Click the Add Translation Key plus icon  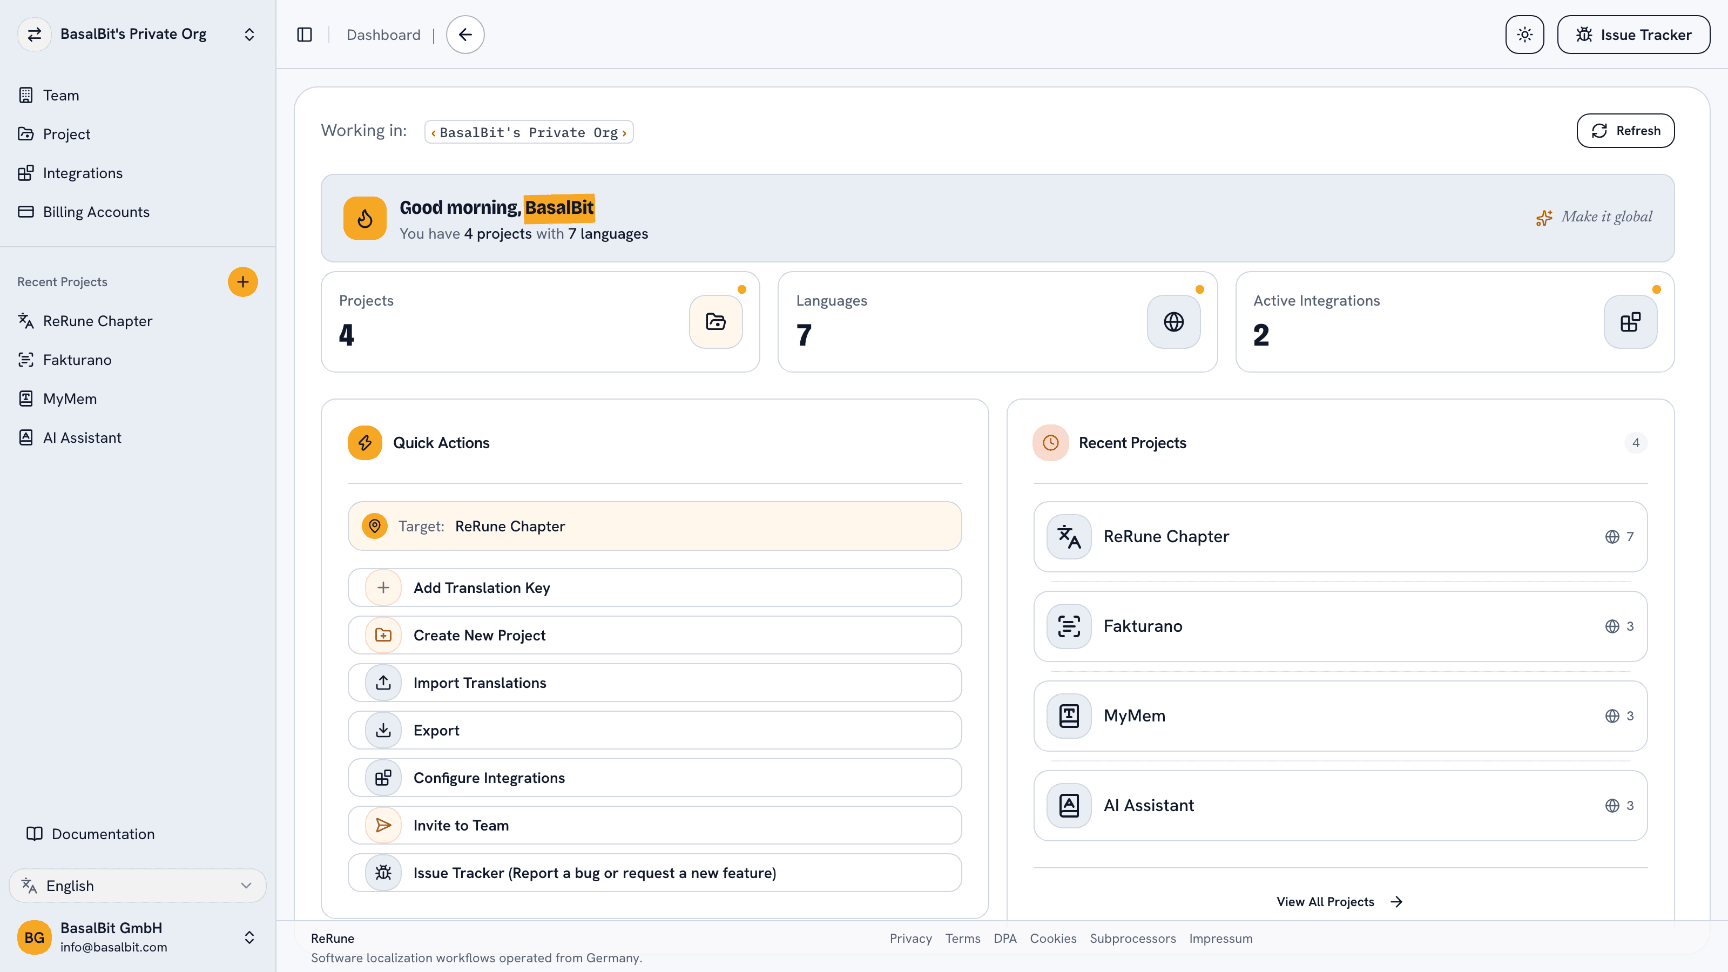click(383, 588)
